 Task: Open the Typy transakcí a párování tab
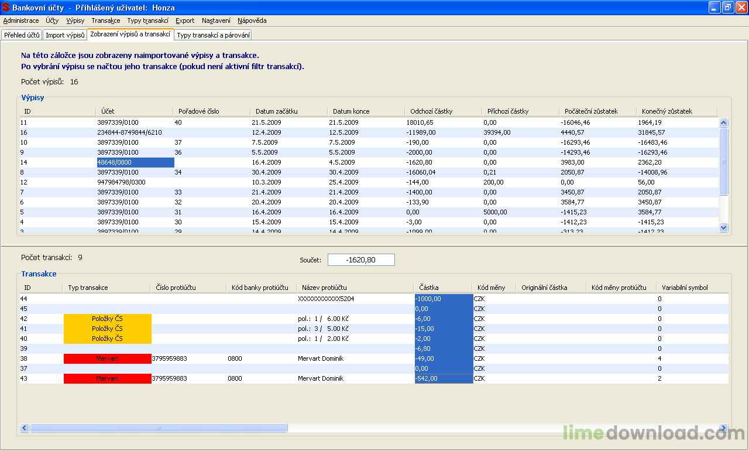tap(213, 35)
